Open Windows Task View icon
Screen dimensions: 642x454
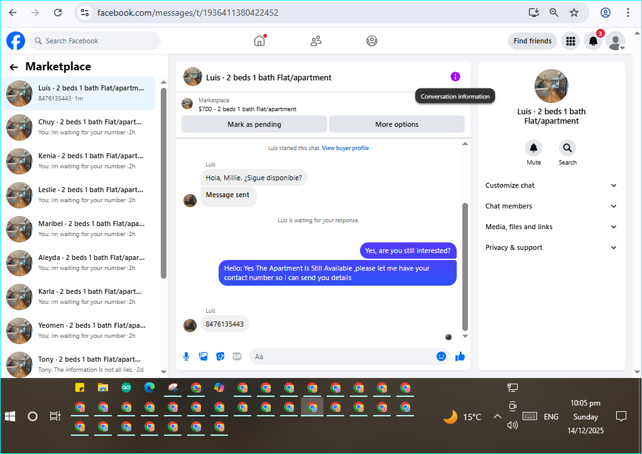click(x=55, y=417)
